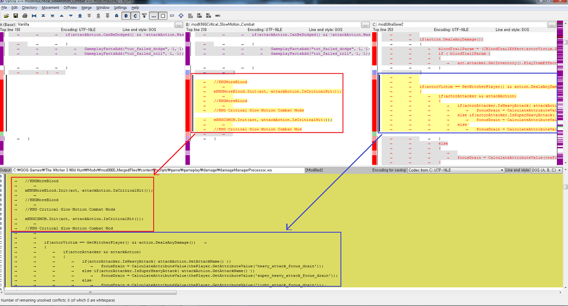Click the Open file toolbar icon

click(5, 16)
